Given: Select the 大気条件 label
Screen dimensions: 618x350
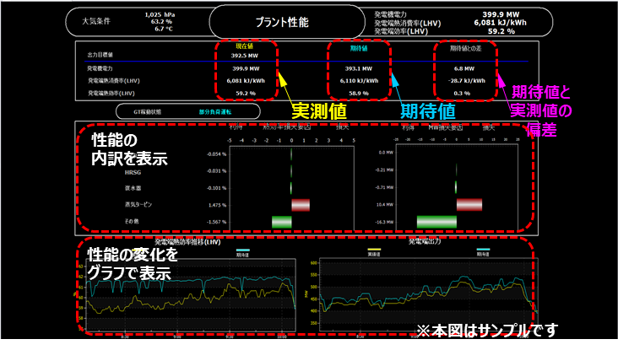Looking at the screenshot, I should tap(96, 21).
